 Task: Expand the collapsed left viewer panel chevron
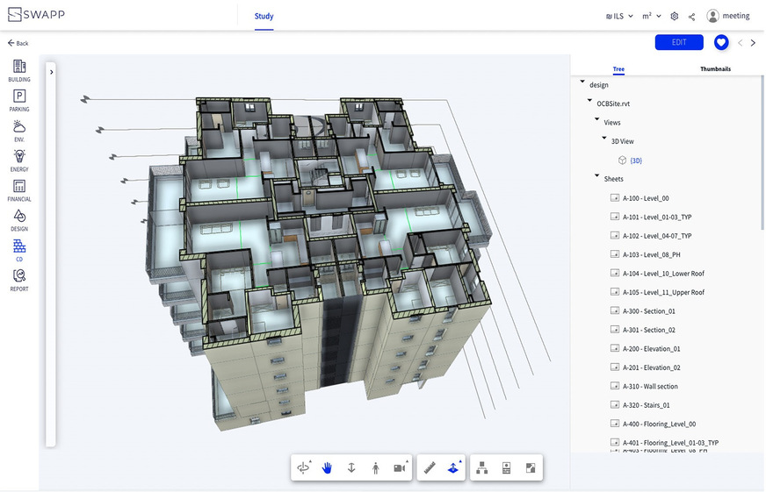point(51,72)
